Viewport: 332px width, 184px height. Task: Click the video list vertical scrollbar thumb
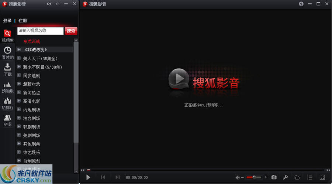pyautogui.click(x=76, y=92)
